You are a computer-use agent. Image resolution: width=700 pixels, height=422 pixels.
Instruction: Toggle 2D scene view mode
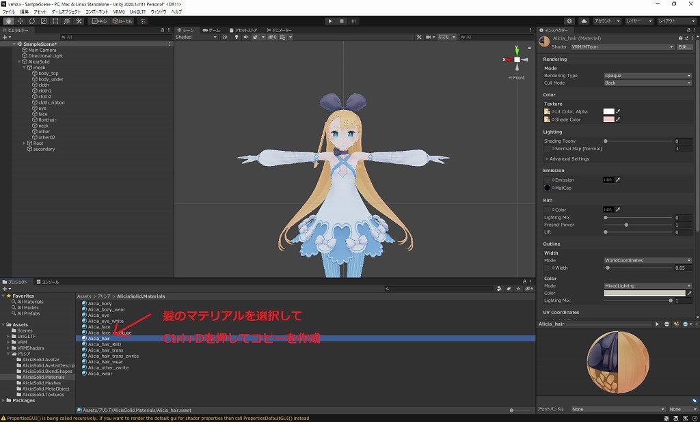click(225, 37)
